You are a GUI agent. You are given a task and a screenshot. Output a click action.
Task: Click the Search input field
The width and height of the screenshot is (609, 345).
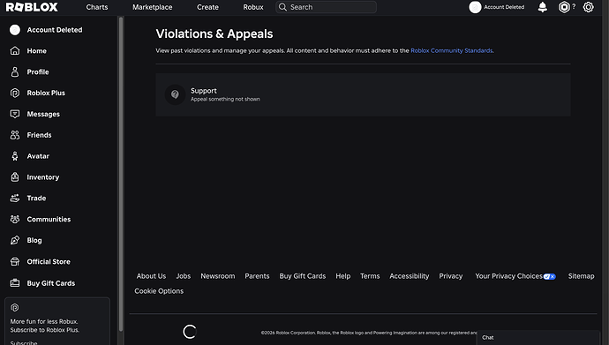326,7
